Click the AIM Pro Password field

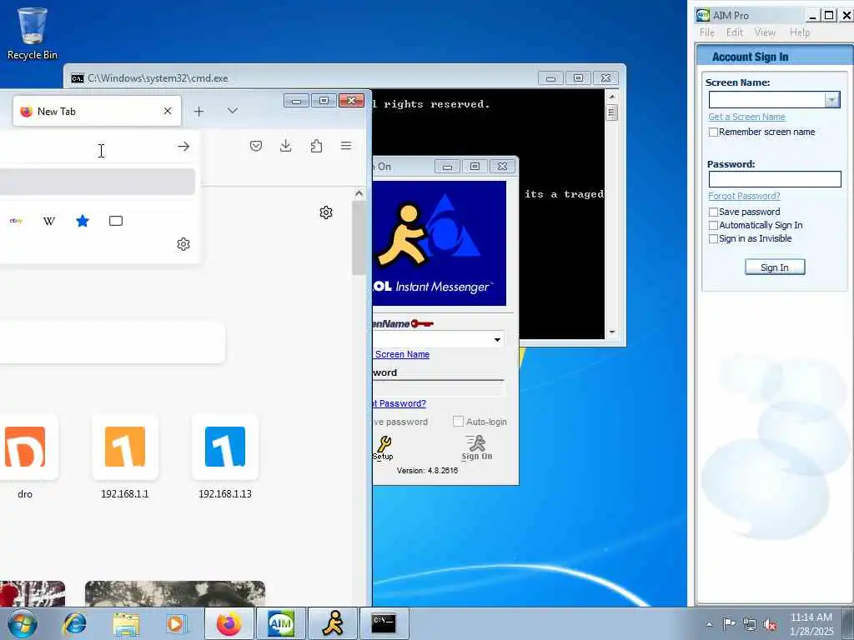click(x=775, y=179)
